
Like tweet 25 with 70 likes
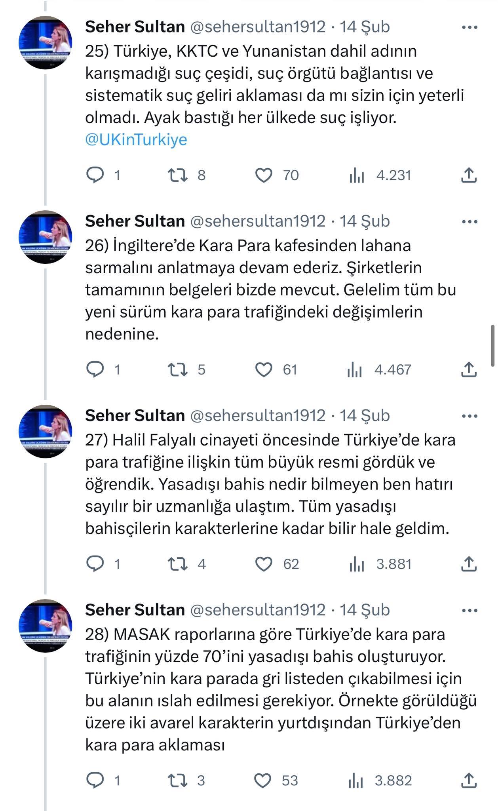tap(264, 175)
